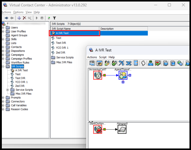Click the database query question-mark icon
This screenshot has height=150, width=191.
click(165, 63)
